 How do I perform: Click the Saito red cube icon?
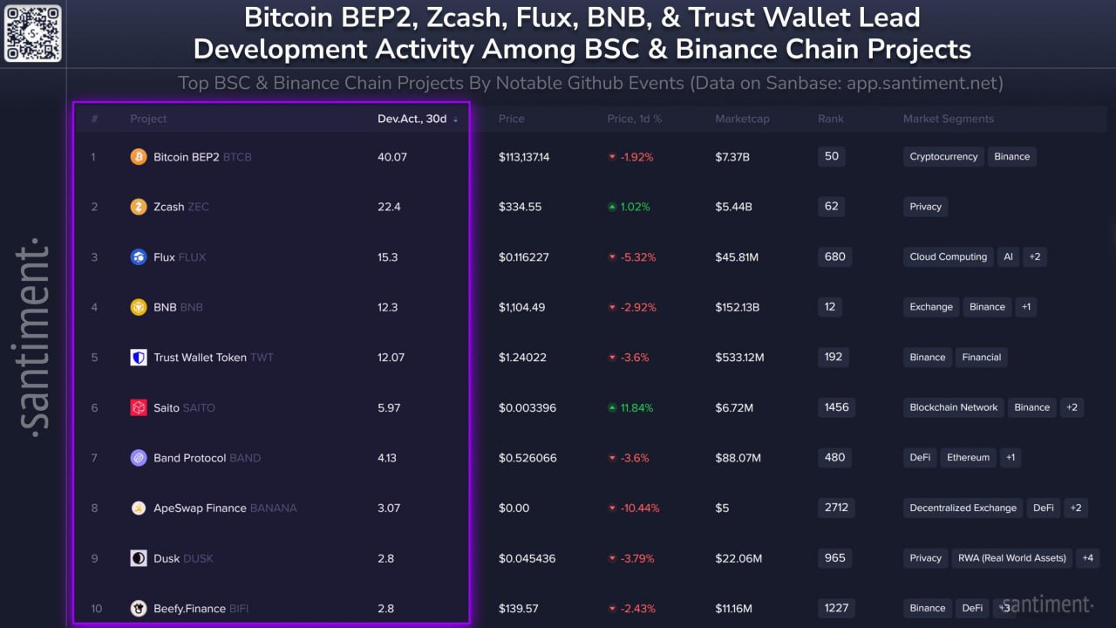tap(139, 407)
